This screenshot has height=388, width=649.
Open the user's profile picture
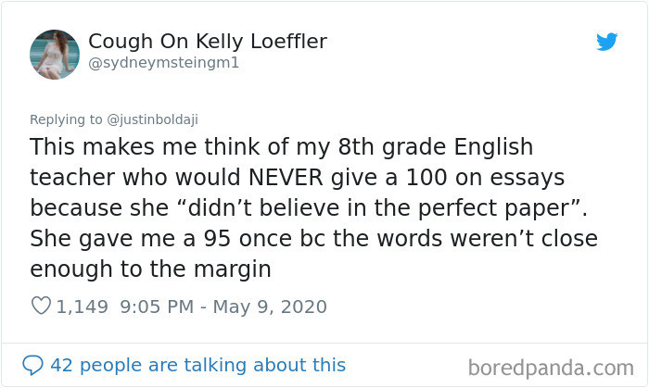pyautogui.click(x=54, y=54)
